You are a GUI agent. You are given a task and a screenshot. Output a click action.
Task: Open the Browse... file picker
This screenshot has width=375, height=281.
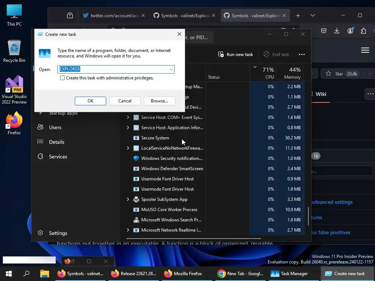pos(160,101)
